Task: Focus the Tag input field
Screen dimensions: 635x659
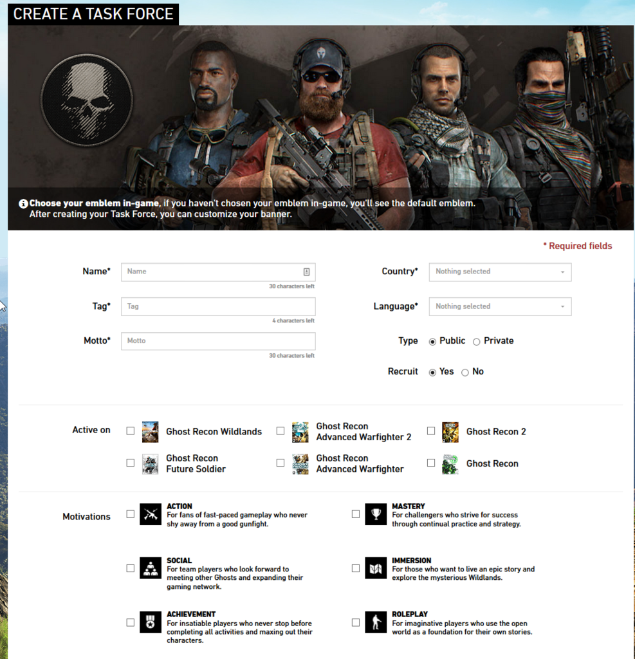Action: pyautogui.click(x=218, y=307)
